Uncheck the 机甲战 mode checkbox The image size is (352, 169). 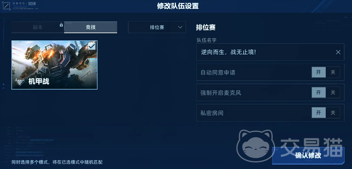coord(92,46)
